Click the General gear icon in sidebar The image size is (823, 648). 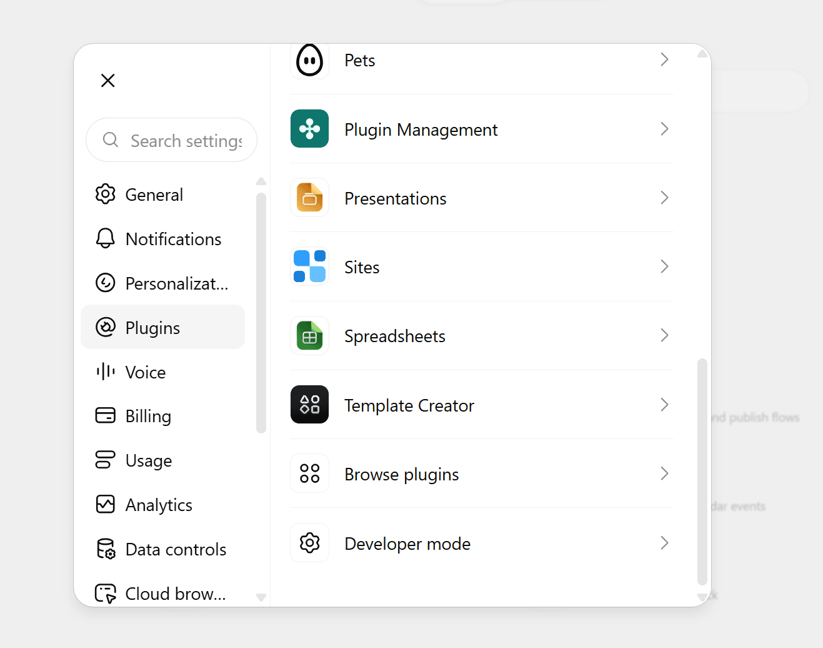[x=106, y=194]
